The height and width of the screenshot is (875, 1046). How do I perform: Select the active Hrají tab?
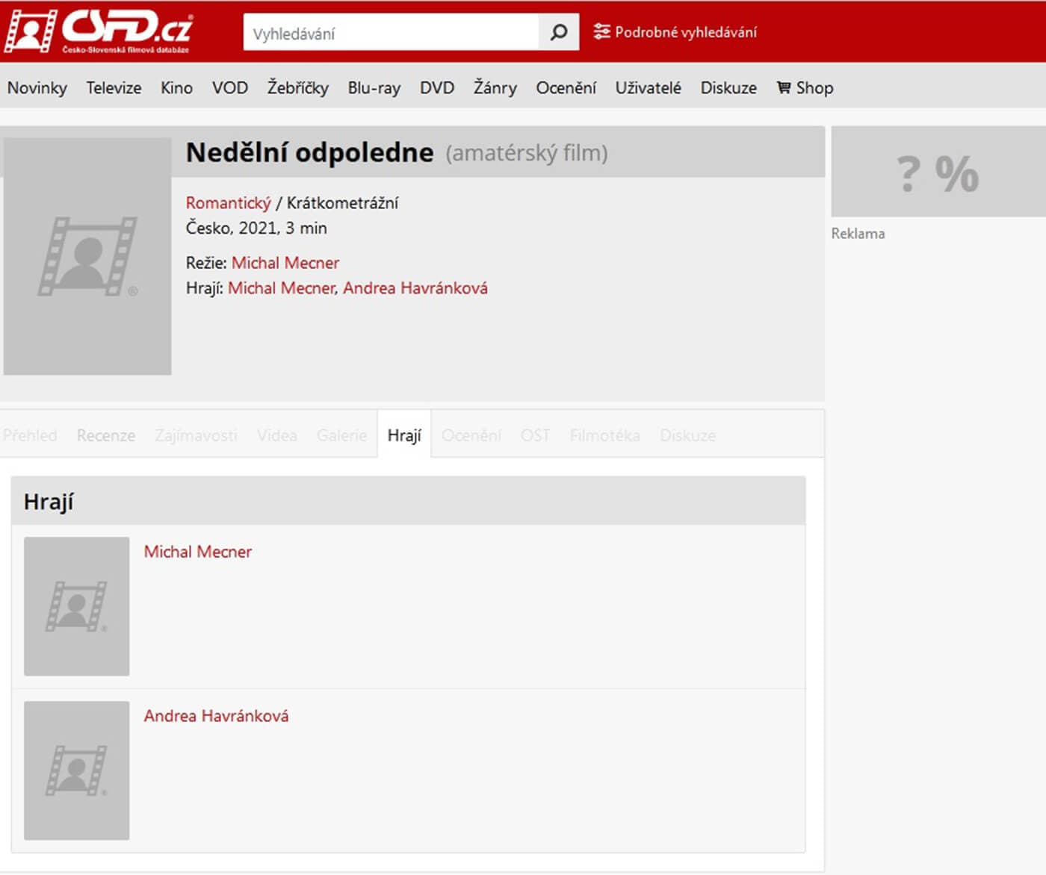(x=404, y=435)
